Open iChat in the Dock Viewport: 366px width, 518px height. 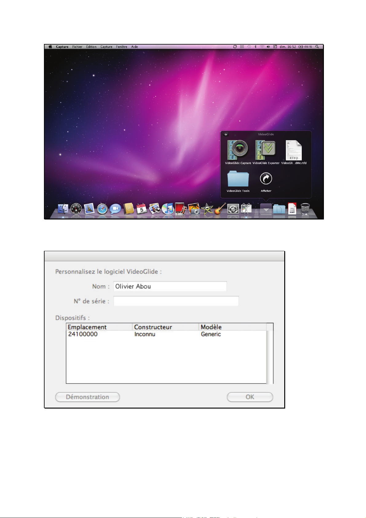[x=116, y=209]
